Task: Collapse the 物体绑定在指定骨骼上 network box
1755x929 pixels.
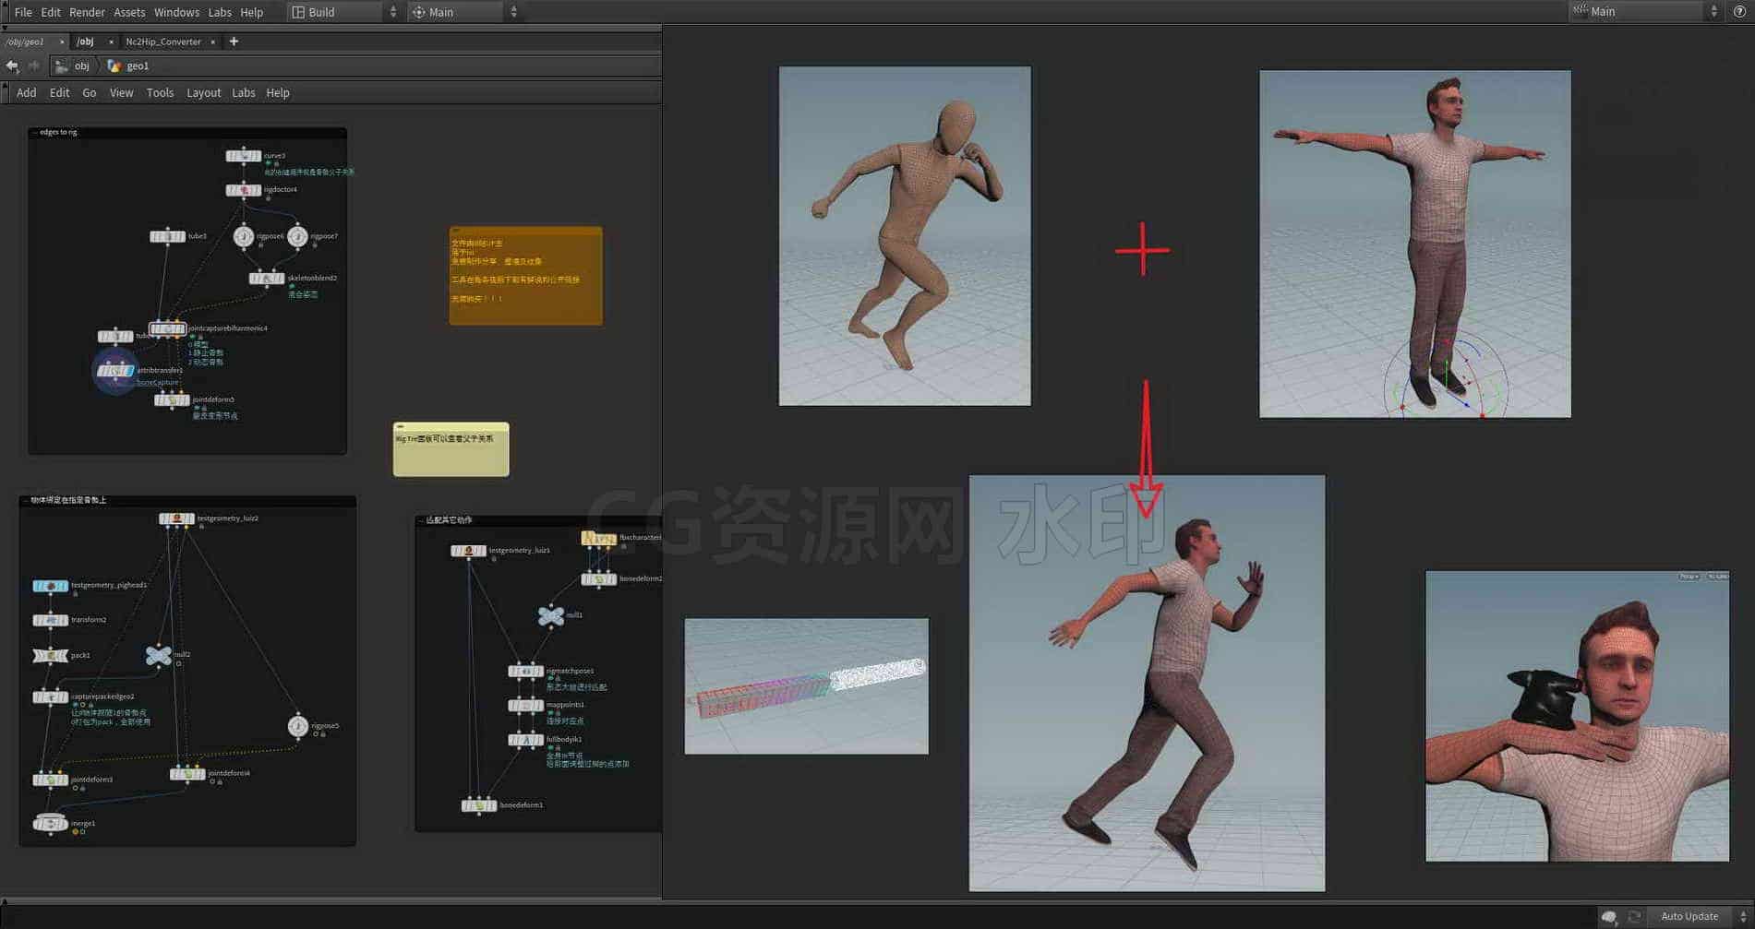Action: [x=25, y=500]
